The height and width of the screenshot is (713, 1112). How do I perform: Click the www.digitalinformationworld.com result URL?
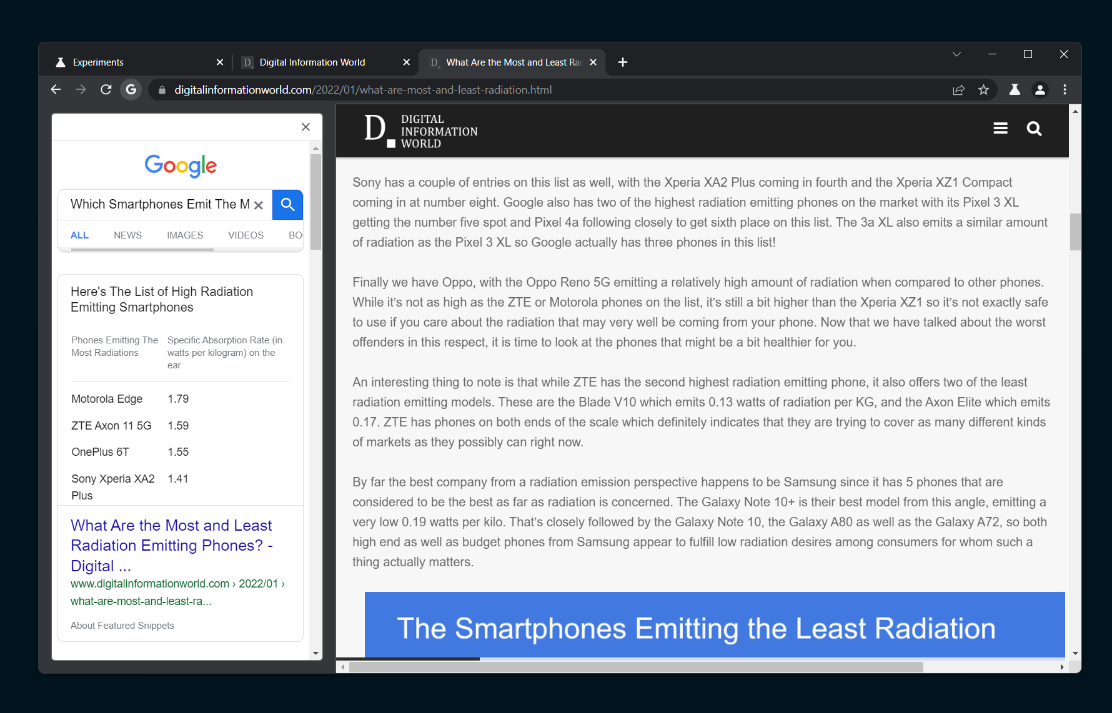point(177,593)
